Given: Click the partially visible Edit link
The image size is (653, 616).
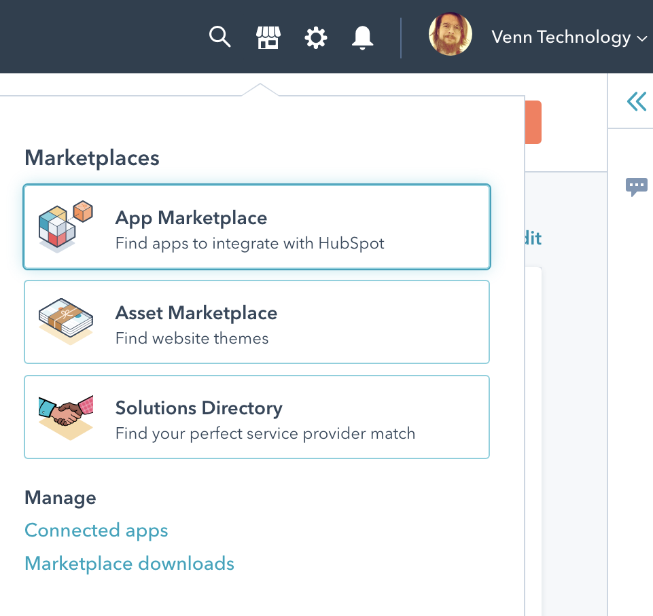Looking at the screenshot, I should pyautogui.click(x=532, y=238).
